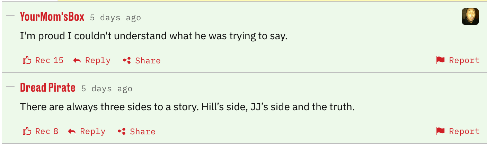
Task: Click "Rec 15" count on YourMom'sBox comment
Action: [x=49, y=61]
